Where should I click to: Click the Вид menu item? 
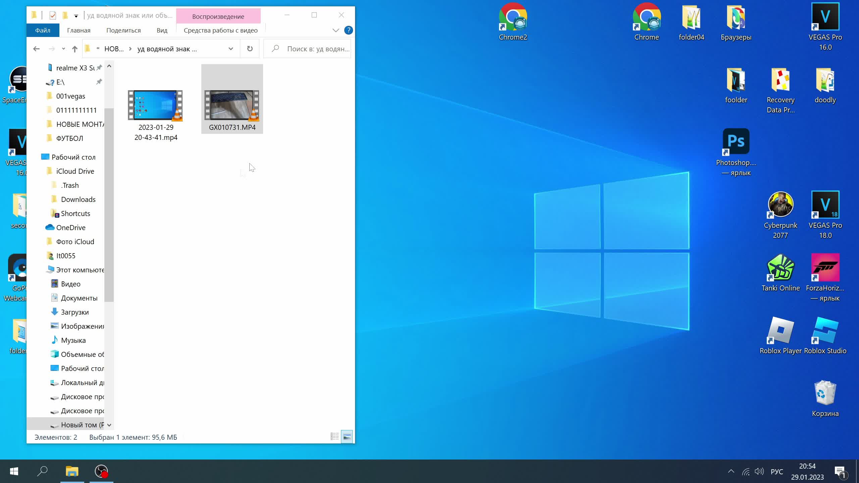[162, 30]
